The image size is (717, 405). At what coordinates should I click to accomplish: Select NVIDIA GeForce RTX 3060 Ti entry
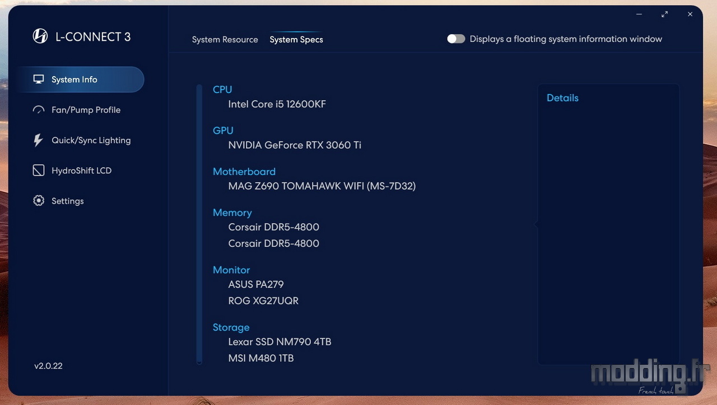click(x=295, y=145)
